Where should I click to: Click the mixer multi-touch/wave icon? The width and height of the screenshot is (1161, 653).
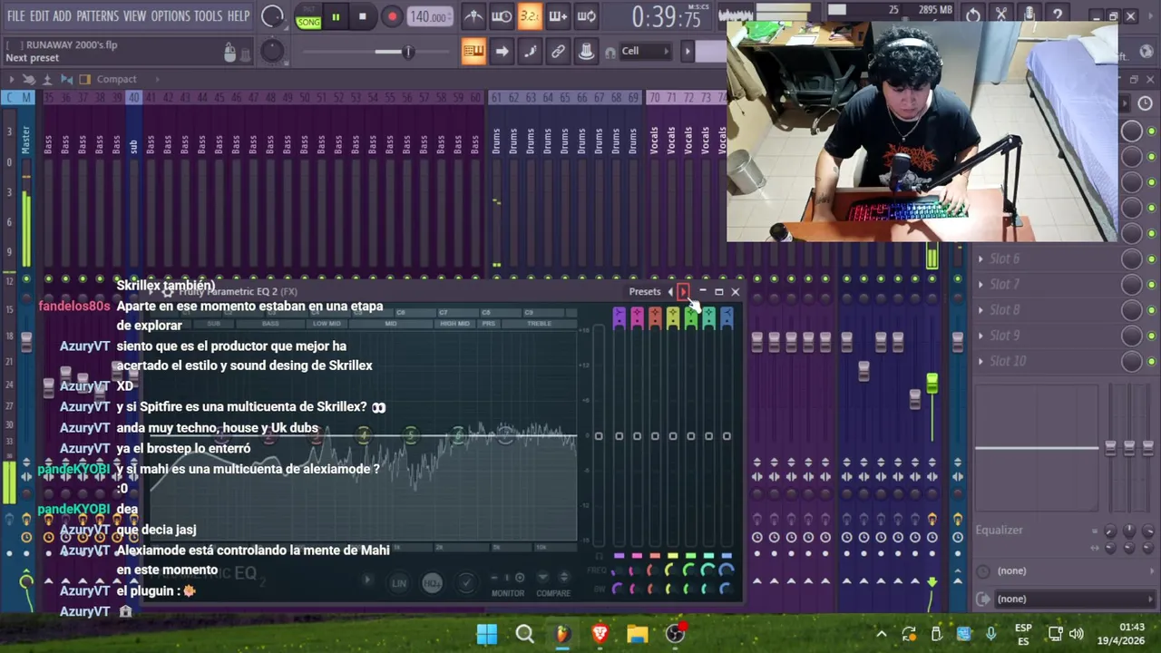click(29, 79)
